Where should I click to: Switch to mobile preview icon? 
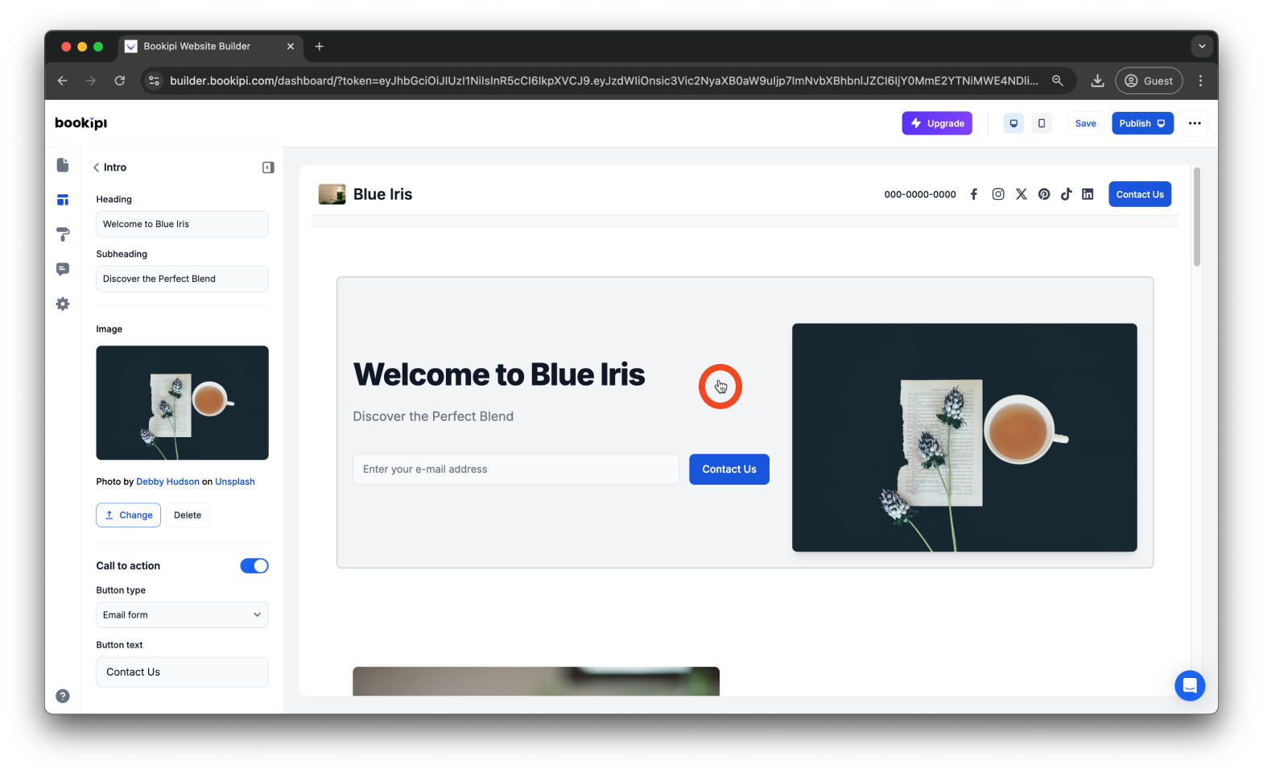pyautogui.click(x=1042, y=123)
